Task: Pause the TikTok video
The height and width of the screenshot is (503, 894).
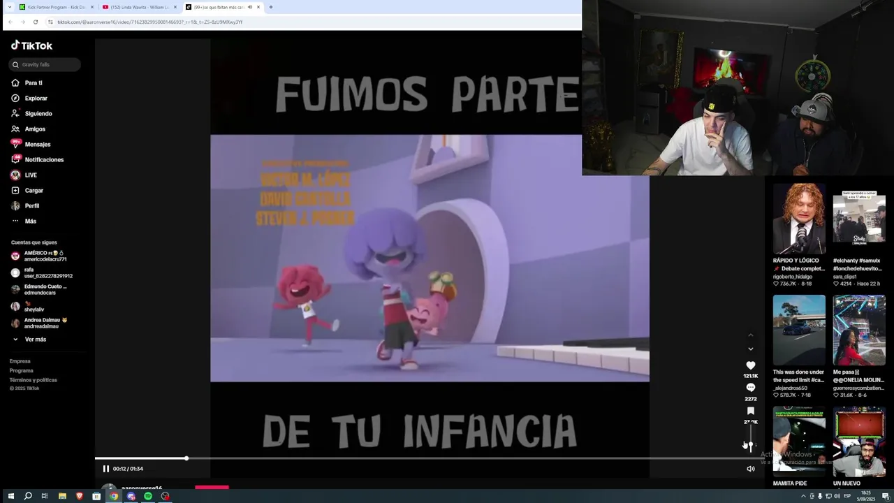Action: pyautogui.click(x=106, y=469)
